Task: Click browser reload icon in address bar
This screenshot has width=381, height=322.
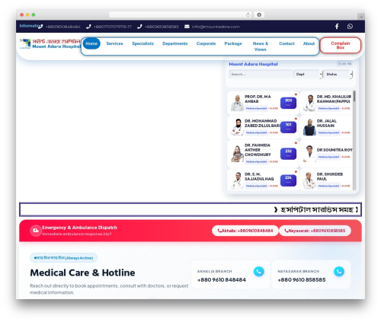Action: [248, 14]
